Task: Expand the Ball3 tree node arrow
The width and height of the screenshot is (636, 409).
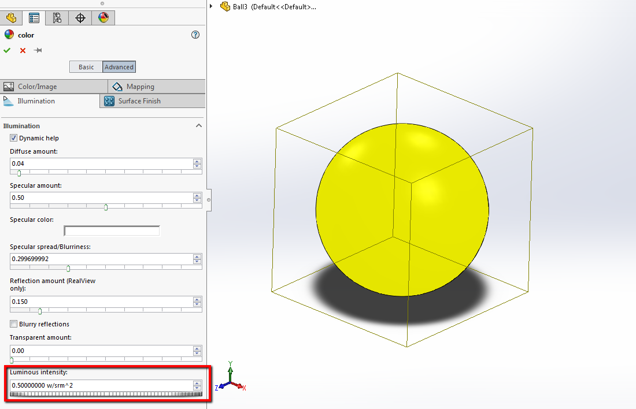Action: click(x=211, y=6)
